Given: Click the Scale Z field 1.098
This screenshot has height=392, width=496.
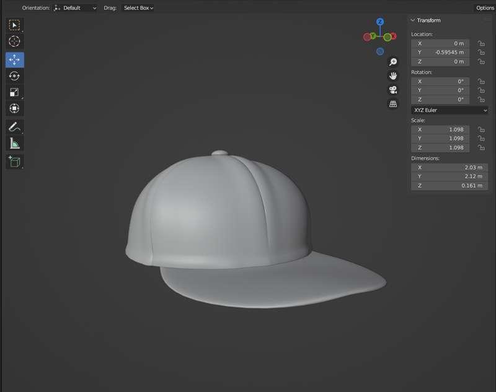Looking at the screenshot, I should pos(440,147).
